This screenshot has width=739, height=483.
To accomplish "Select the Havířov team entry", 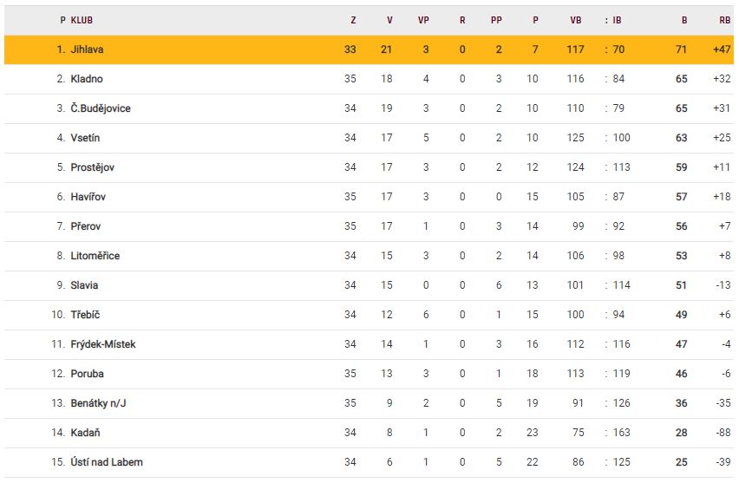I will (x=88, y=197).
